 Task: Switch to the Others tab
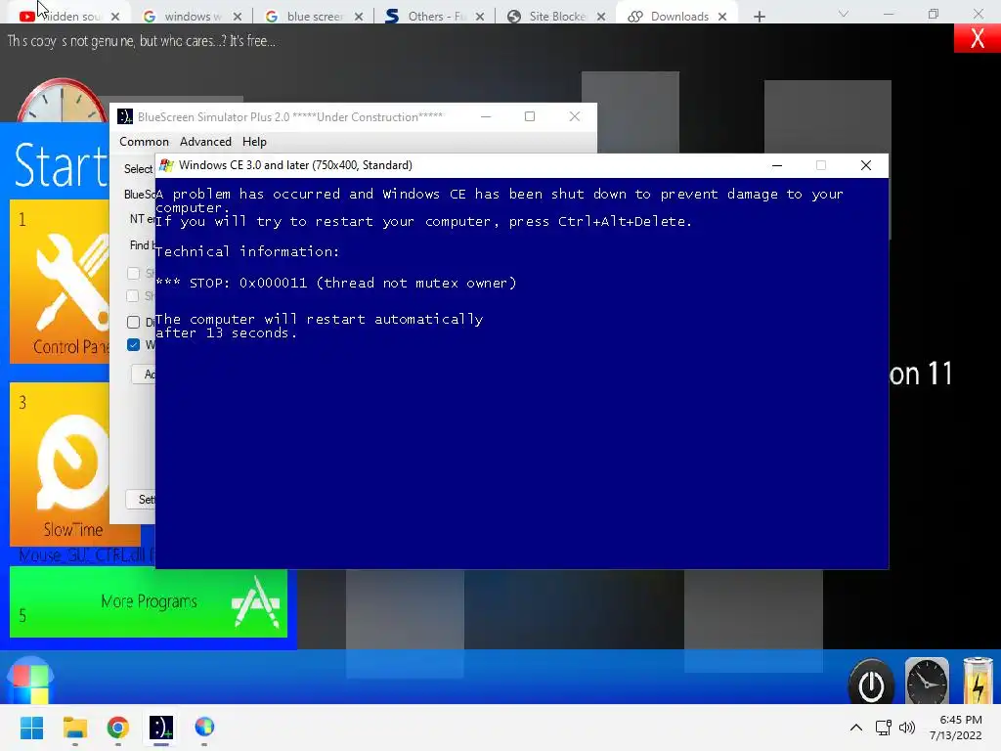[x=433, y=16]
